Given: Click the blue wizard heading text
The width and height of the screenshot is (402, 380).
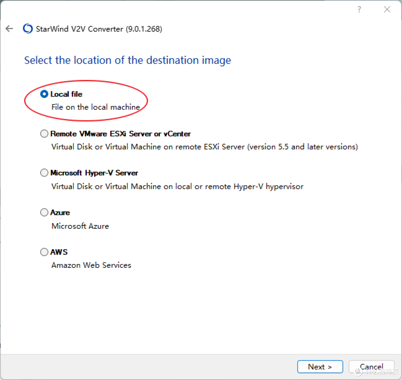Looking at the screenshot, I should coord(127,60).
